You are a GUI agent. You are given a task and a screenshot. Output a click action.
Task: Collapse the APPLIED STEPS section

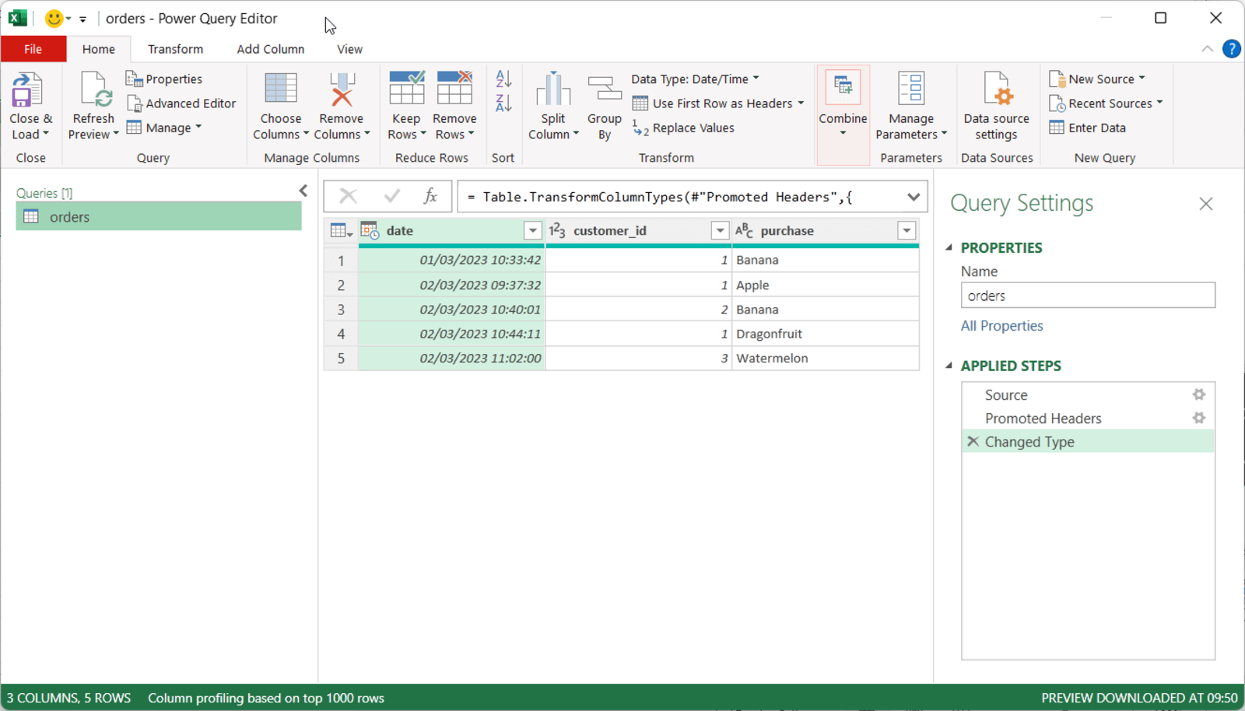pos(949,365)
